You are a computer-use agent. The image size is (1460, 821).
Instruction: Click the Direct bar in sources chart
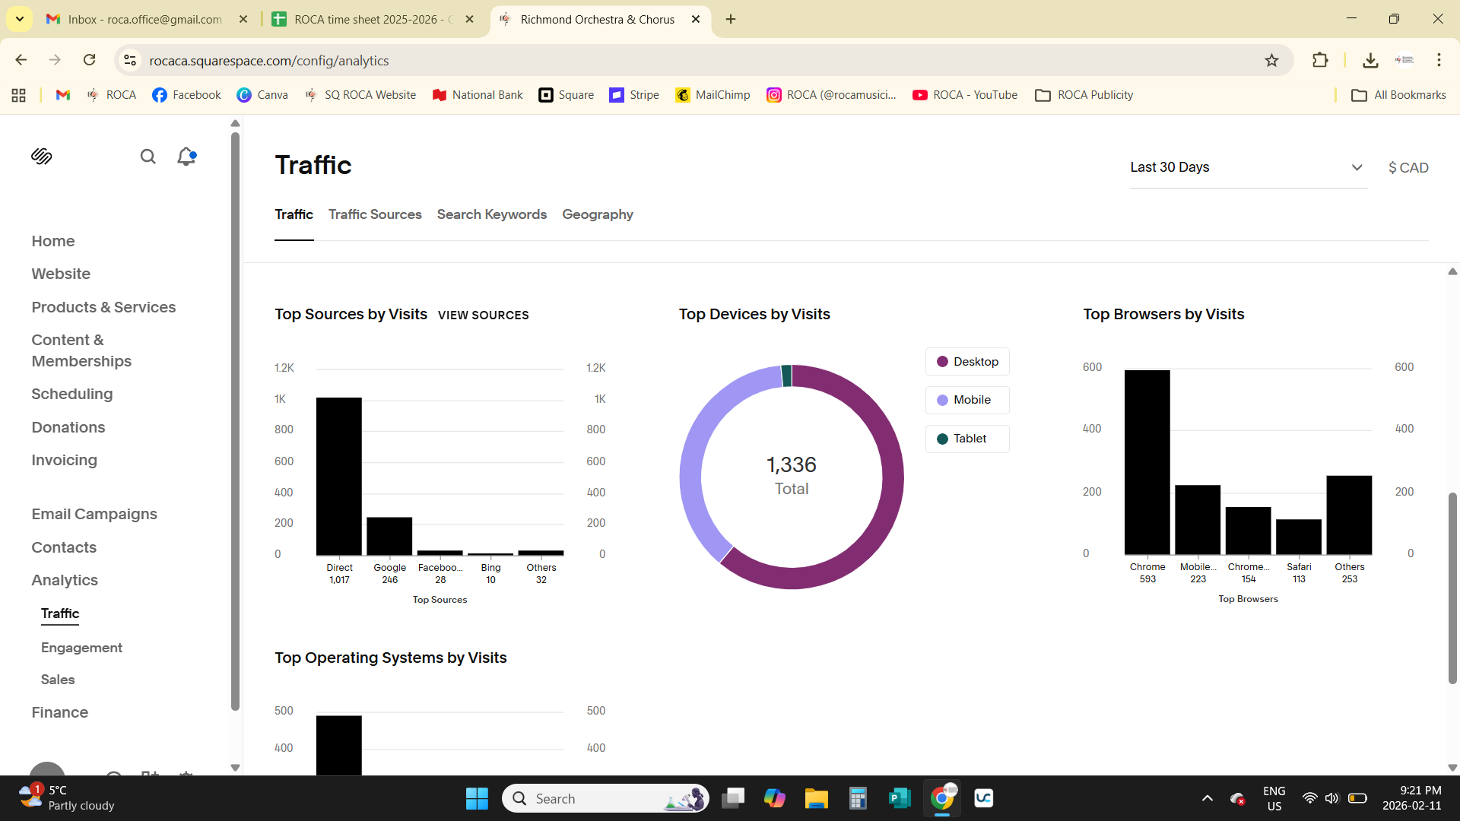[339, 476]
